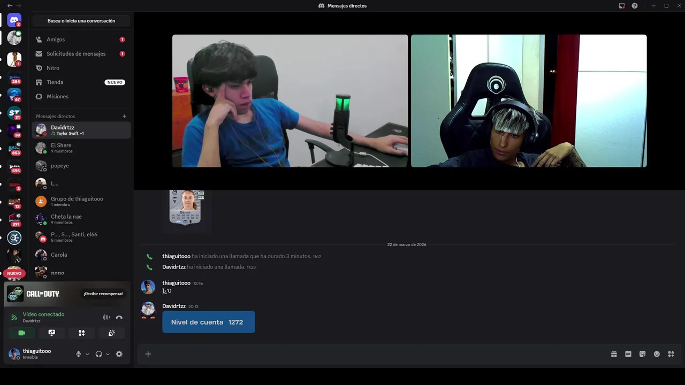Create new DM with plus icon

pos(125,116)
